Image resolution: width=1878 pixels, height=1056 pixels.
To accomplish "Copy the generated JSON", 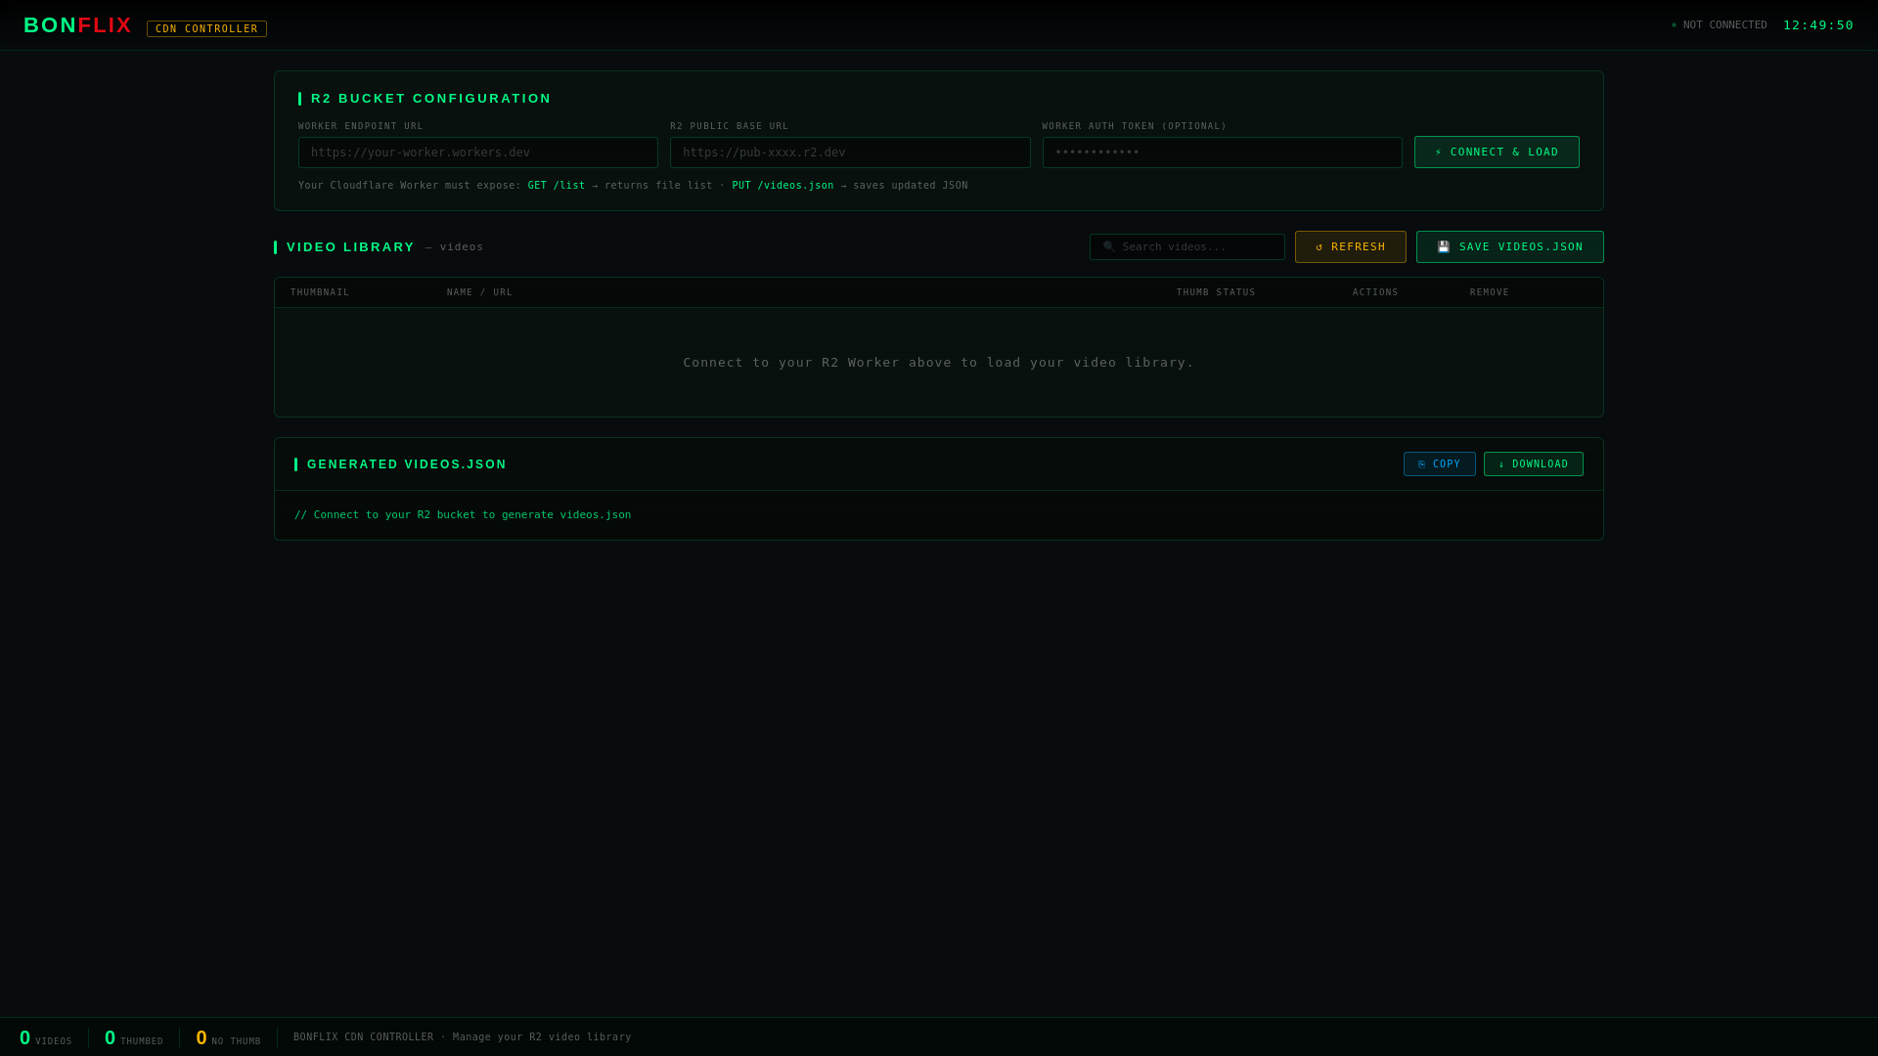I will pyautogui.click(x=1440, y=464).
